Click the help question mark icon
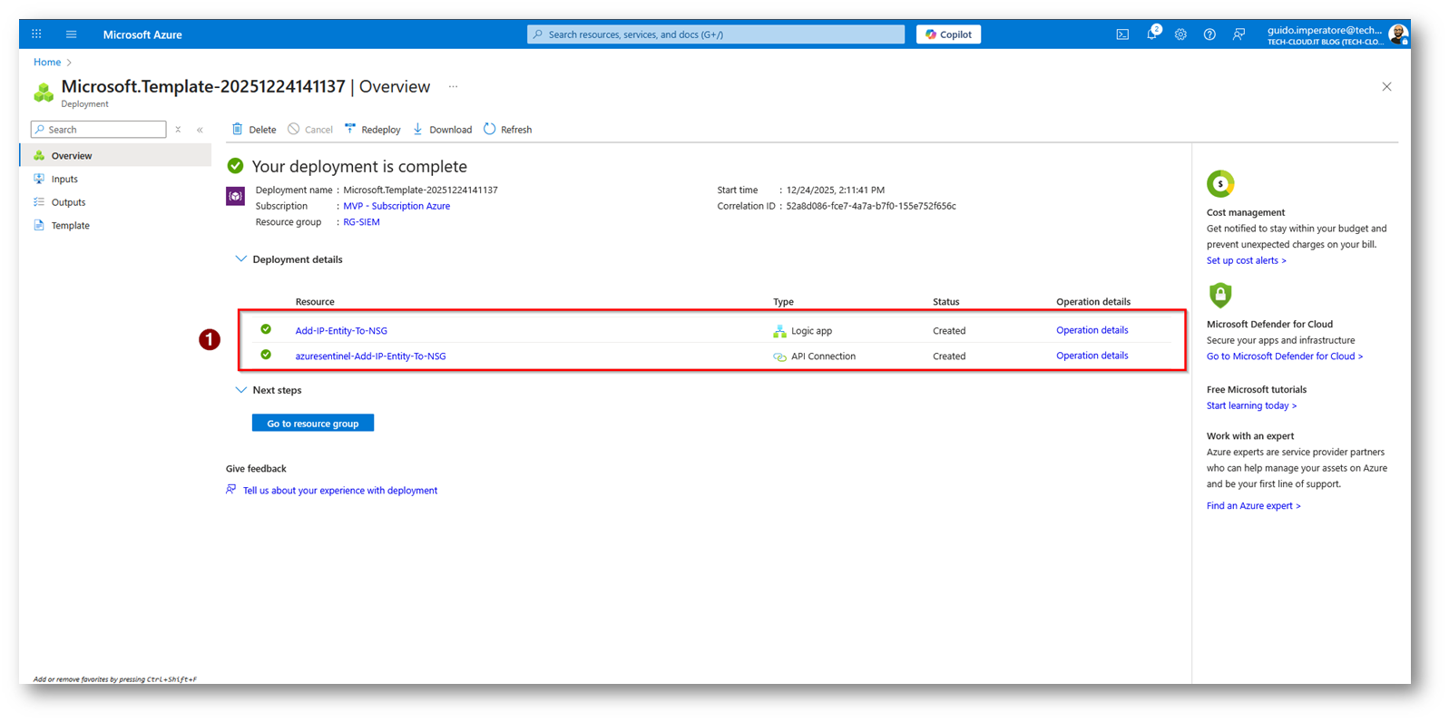The width and height of the screenshot is (1449, 722). pyautogui.click(x=1209, y=34)
